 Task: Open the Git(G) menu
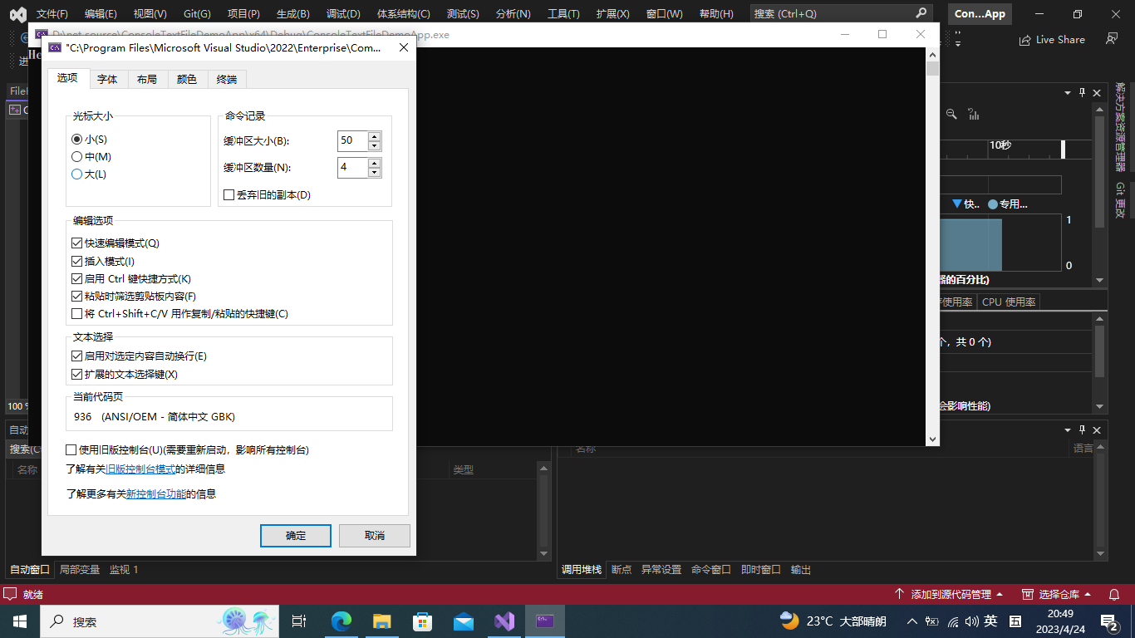point(197,14)
